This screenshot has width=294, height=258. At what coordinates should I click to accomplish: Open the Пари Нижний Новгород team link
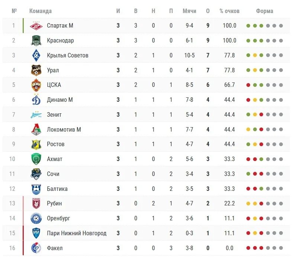(x=77, y=233)
